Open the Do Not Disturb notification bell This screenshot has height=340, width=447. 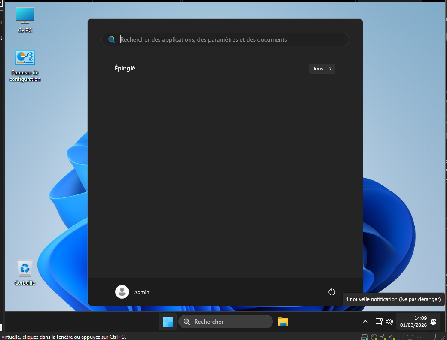tap(433, 322)
